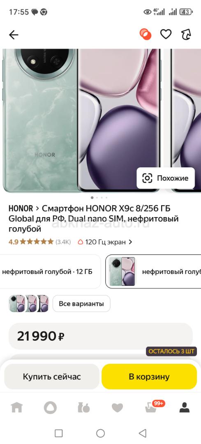Open the Alice assistant tab
This screenshot has height=444, width=201.
tap(50, 408)
